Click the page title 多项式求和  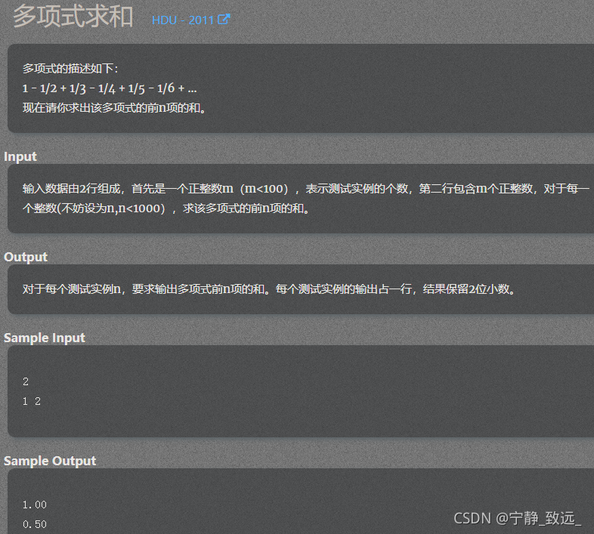coord(73,17)
